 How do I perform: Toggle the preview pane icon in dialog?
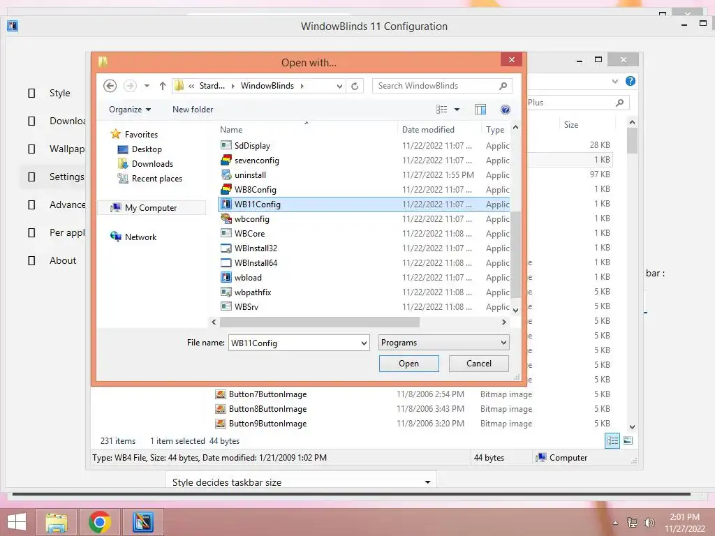coord(480,110)
